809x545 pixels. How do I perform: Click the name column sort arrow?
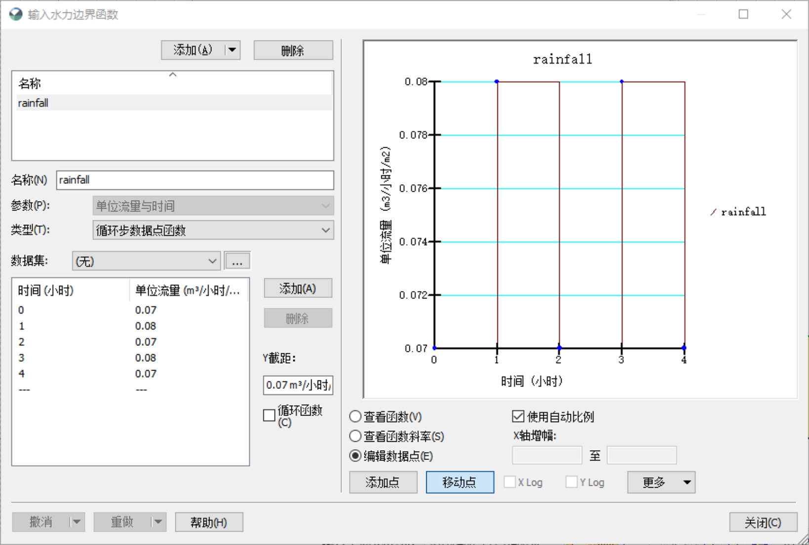[172, 75]
